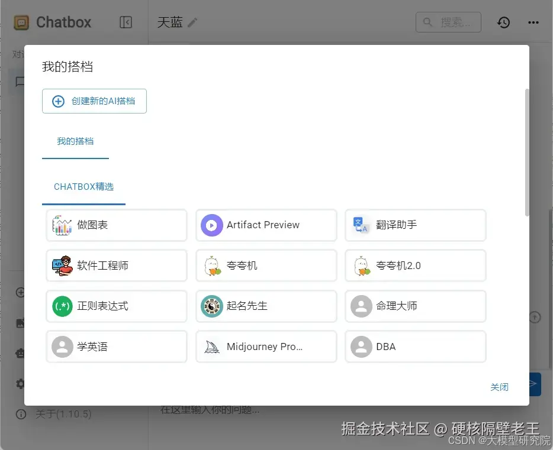Choose the 正则表达式 green regex icon
Image resolution: width=553 pixels, height=450 pixels.
click(x=62, y=306)
